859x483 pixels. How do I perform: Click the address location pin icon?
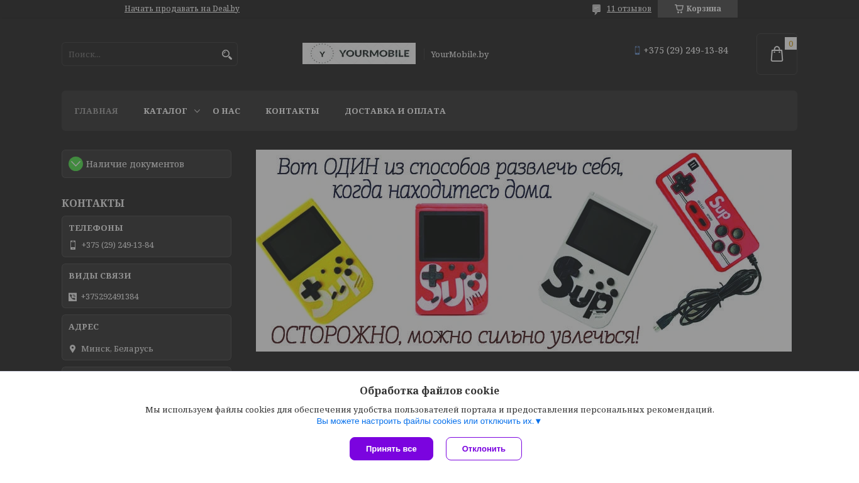click(72, 348)
